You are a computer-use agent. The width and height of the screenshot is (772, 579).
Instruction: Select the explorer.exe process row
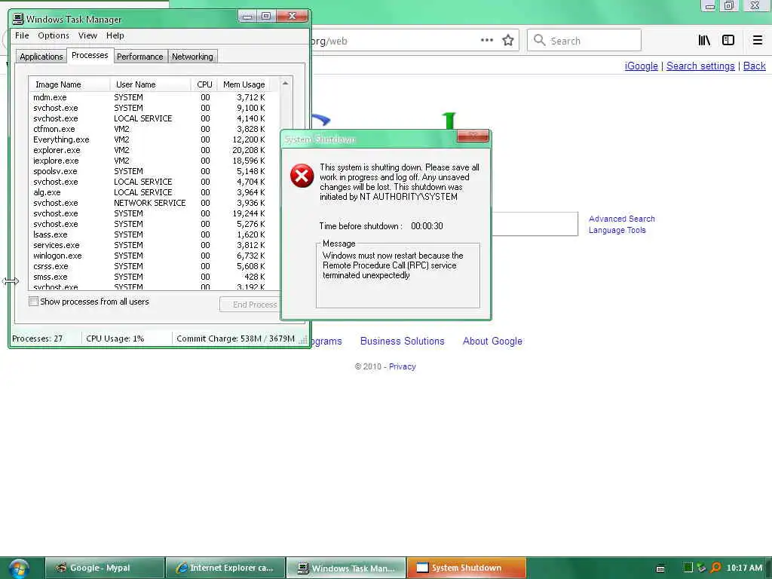click(154, 150)
